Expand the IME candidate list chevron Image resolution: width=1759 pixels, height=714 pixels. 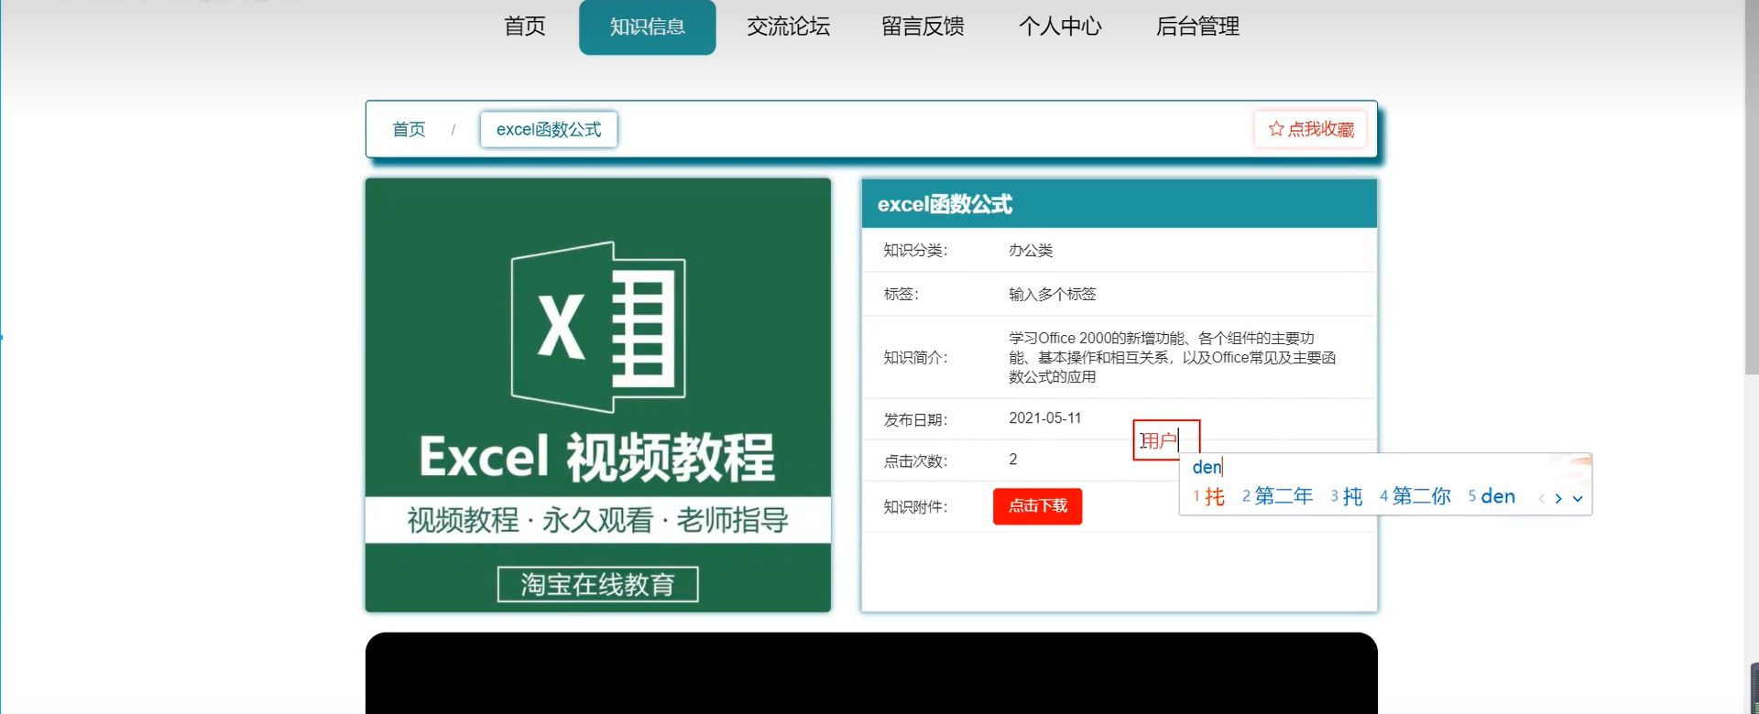click(x=1578, y=499)
